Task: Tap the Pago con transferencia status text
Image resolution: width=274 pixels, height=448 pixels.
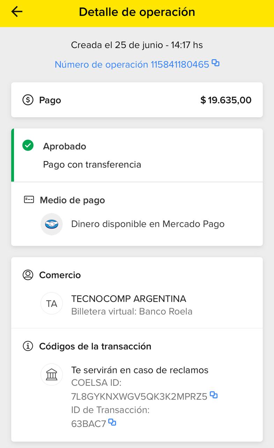Action: pos(92,164)
